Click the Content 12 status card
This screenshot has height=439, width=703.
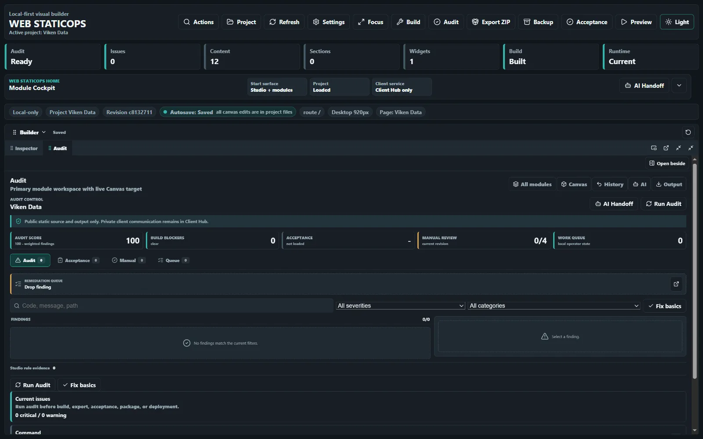[252, 57]
